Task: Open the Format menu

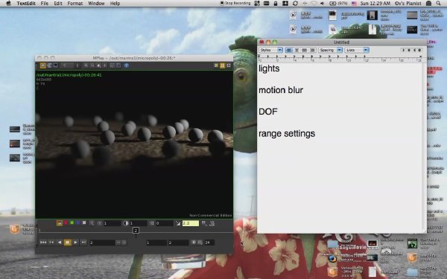Action: (75, 4)
